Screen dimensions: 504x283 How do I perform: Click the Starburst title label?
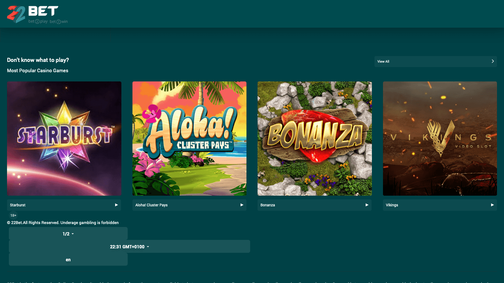point(18,205)
